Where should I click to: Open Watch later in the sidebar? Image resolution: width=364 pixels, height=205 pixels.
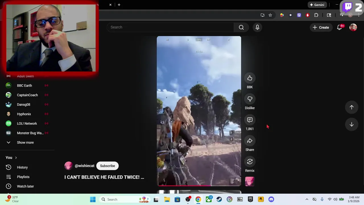(x=27, y=186)
